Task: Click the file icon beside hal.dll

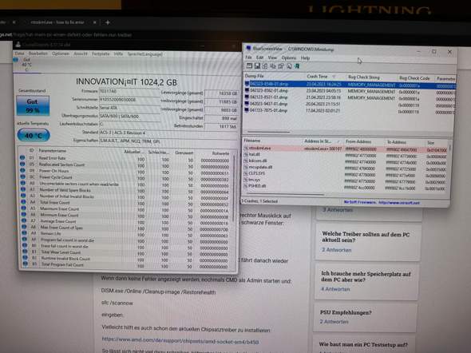Action: coord(246,154)
